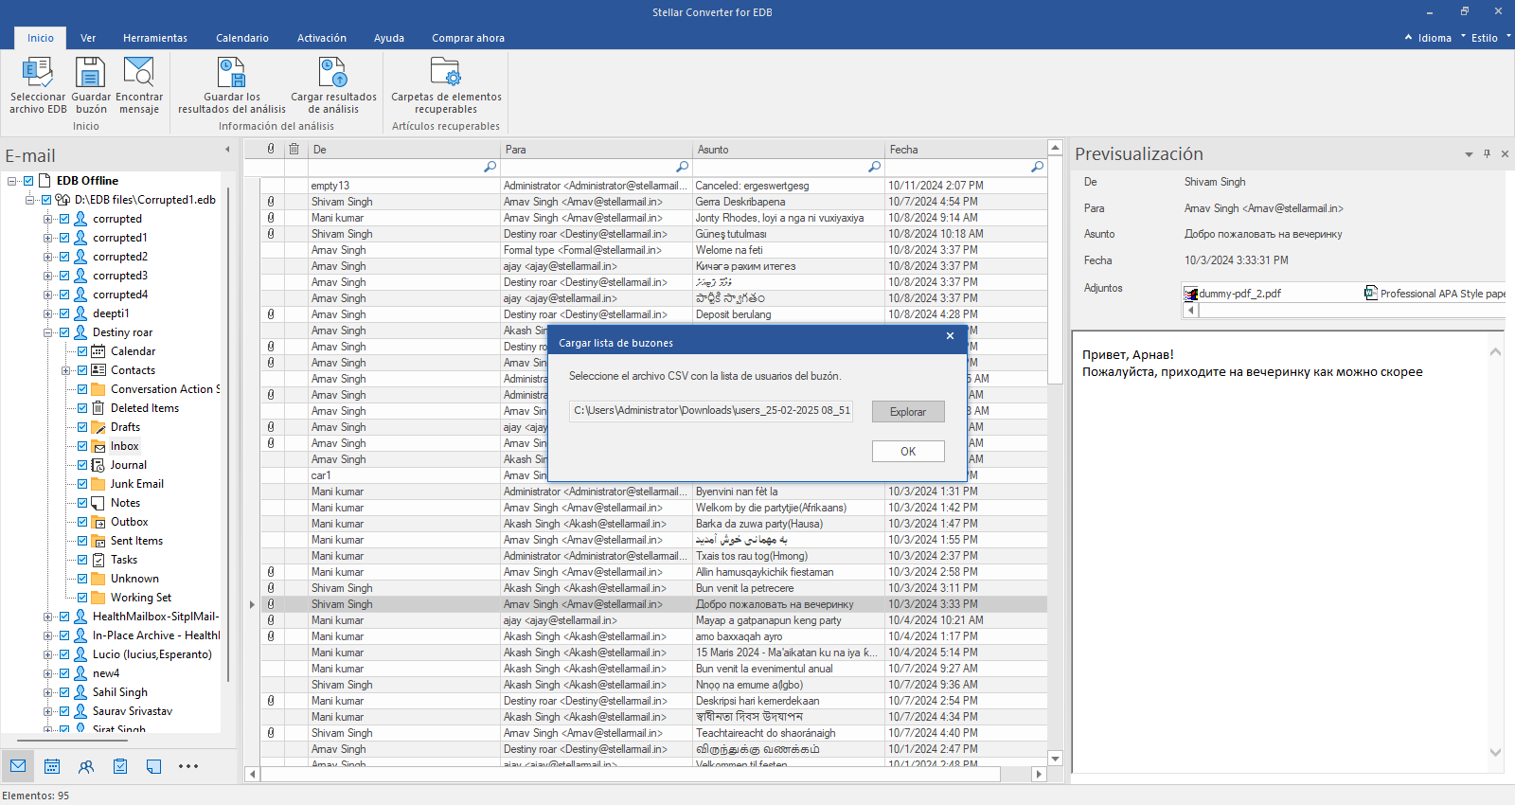The width and height of the screenshot is (1515, 805).
Task: Open more navigation options ellipsis
Action: 188,766
